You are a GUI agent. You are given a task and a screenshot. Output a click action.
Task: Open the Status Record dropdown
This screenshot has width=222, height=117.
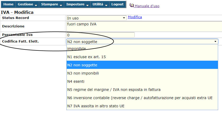96,18
